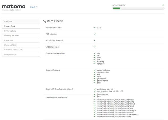Click the PDO\MYSQL extension label

pos(54,40)
